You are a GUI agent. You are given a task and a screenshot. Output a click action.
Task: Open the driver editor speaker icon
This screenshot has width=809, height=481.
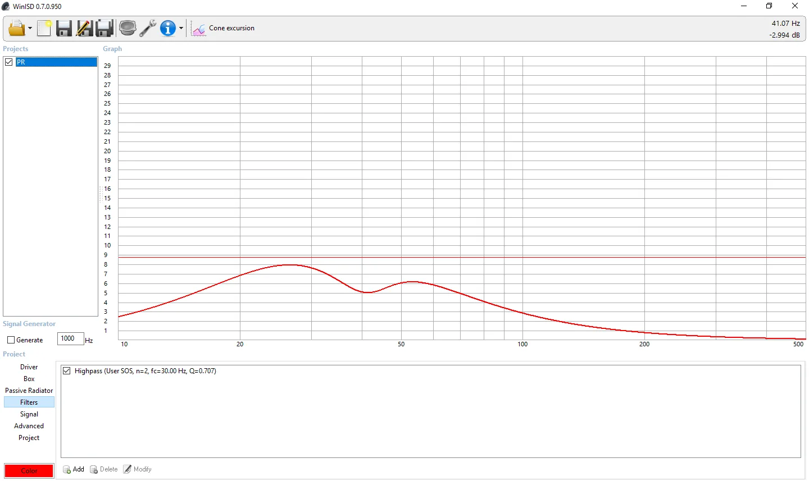coord(128,28)
